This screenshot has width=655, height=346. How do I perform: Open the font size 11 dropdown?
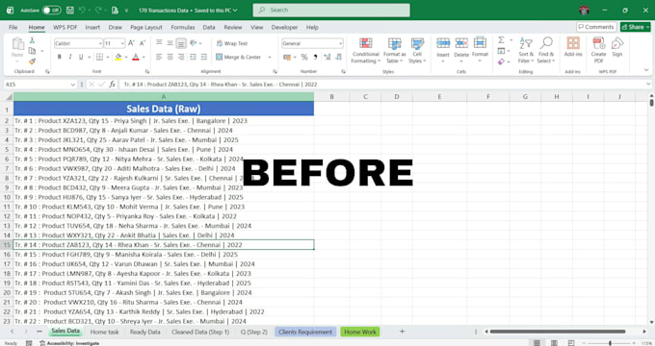(x=122, y=43)
